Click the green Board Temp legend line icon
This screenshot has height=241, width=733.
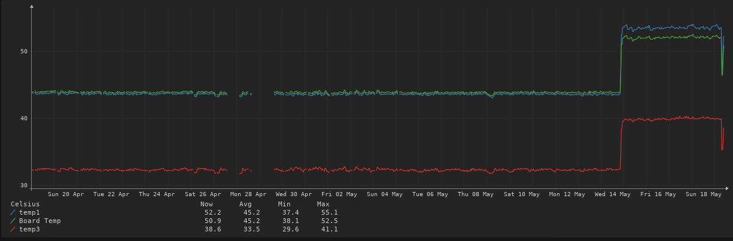(x=14, y=221)
